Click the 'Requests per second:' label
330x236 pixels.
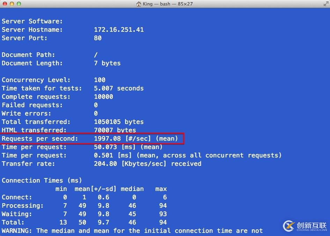click(x=40, y=139)
